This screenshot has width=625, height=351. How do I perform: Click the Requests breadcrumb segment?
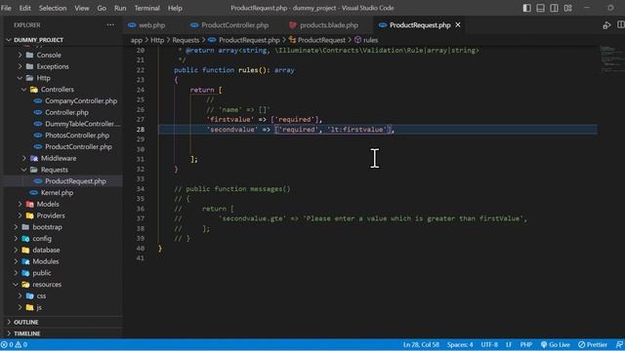(x=186, y=40)
